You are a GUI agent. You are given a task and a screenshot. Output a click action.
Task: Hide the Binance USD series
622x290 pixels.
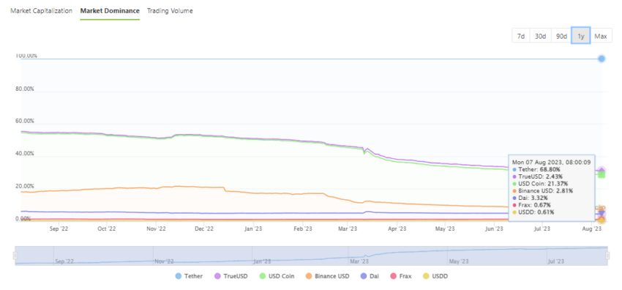(x=327, y=276)
